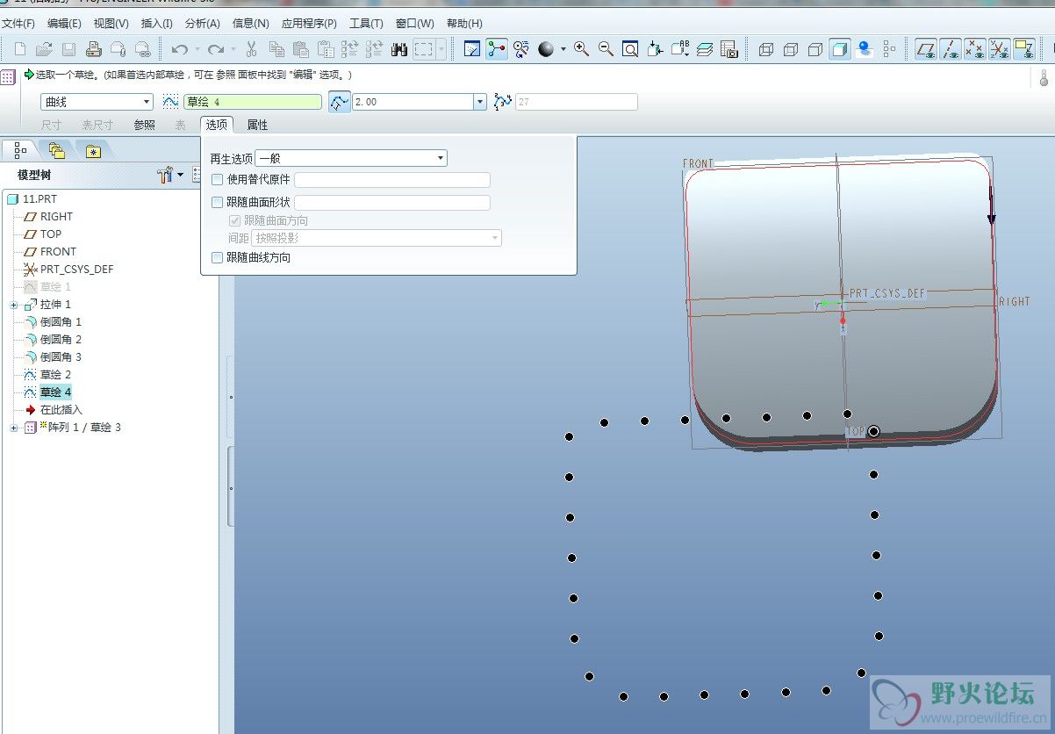Click the Redo arrow icon

(215, 50)
